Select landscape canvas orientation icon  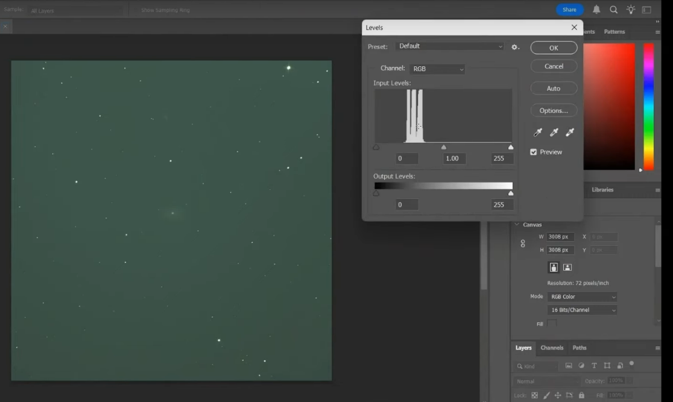point(567,267)
